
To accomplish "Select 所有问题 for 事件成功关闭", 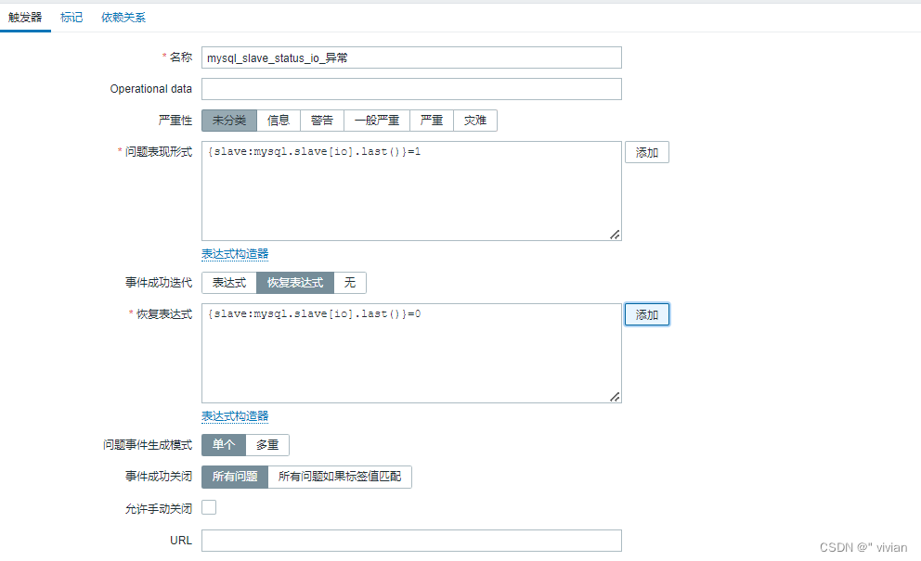I will tap(235, 477).
